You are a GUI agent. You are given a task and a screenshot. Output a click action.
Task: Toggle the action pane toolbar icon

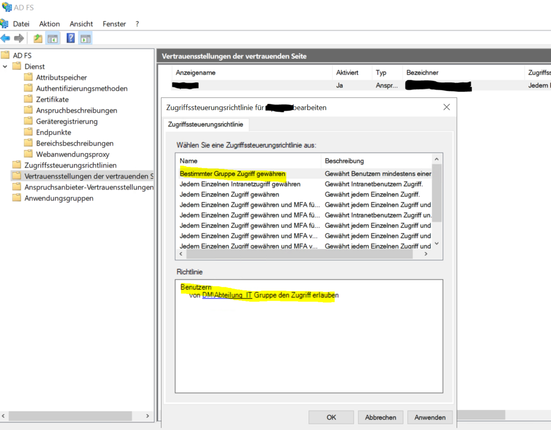85,38
